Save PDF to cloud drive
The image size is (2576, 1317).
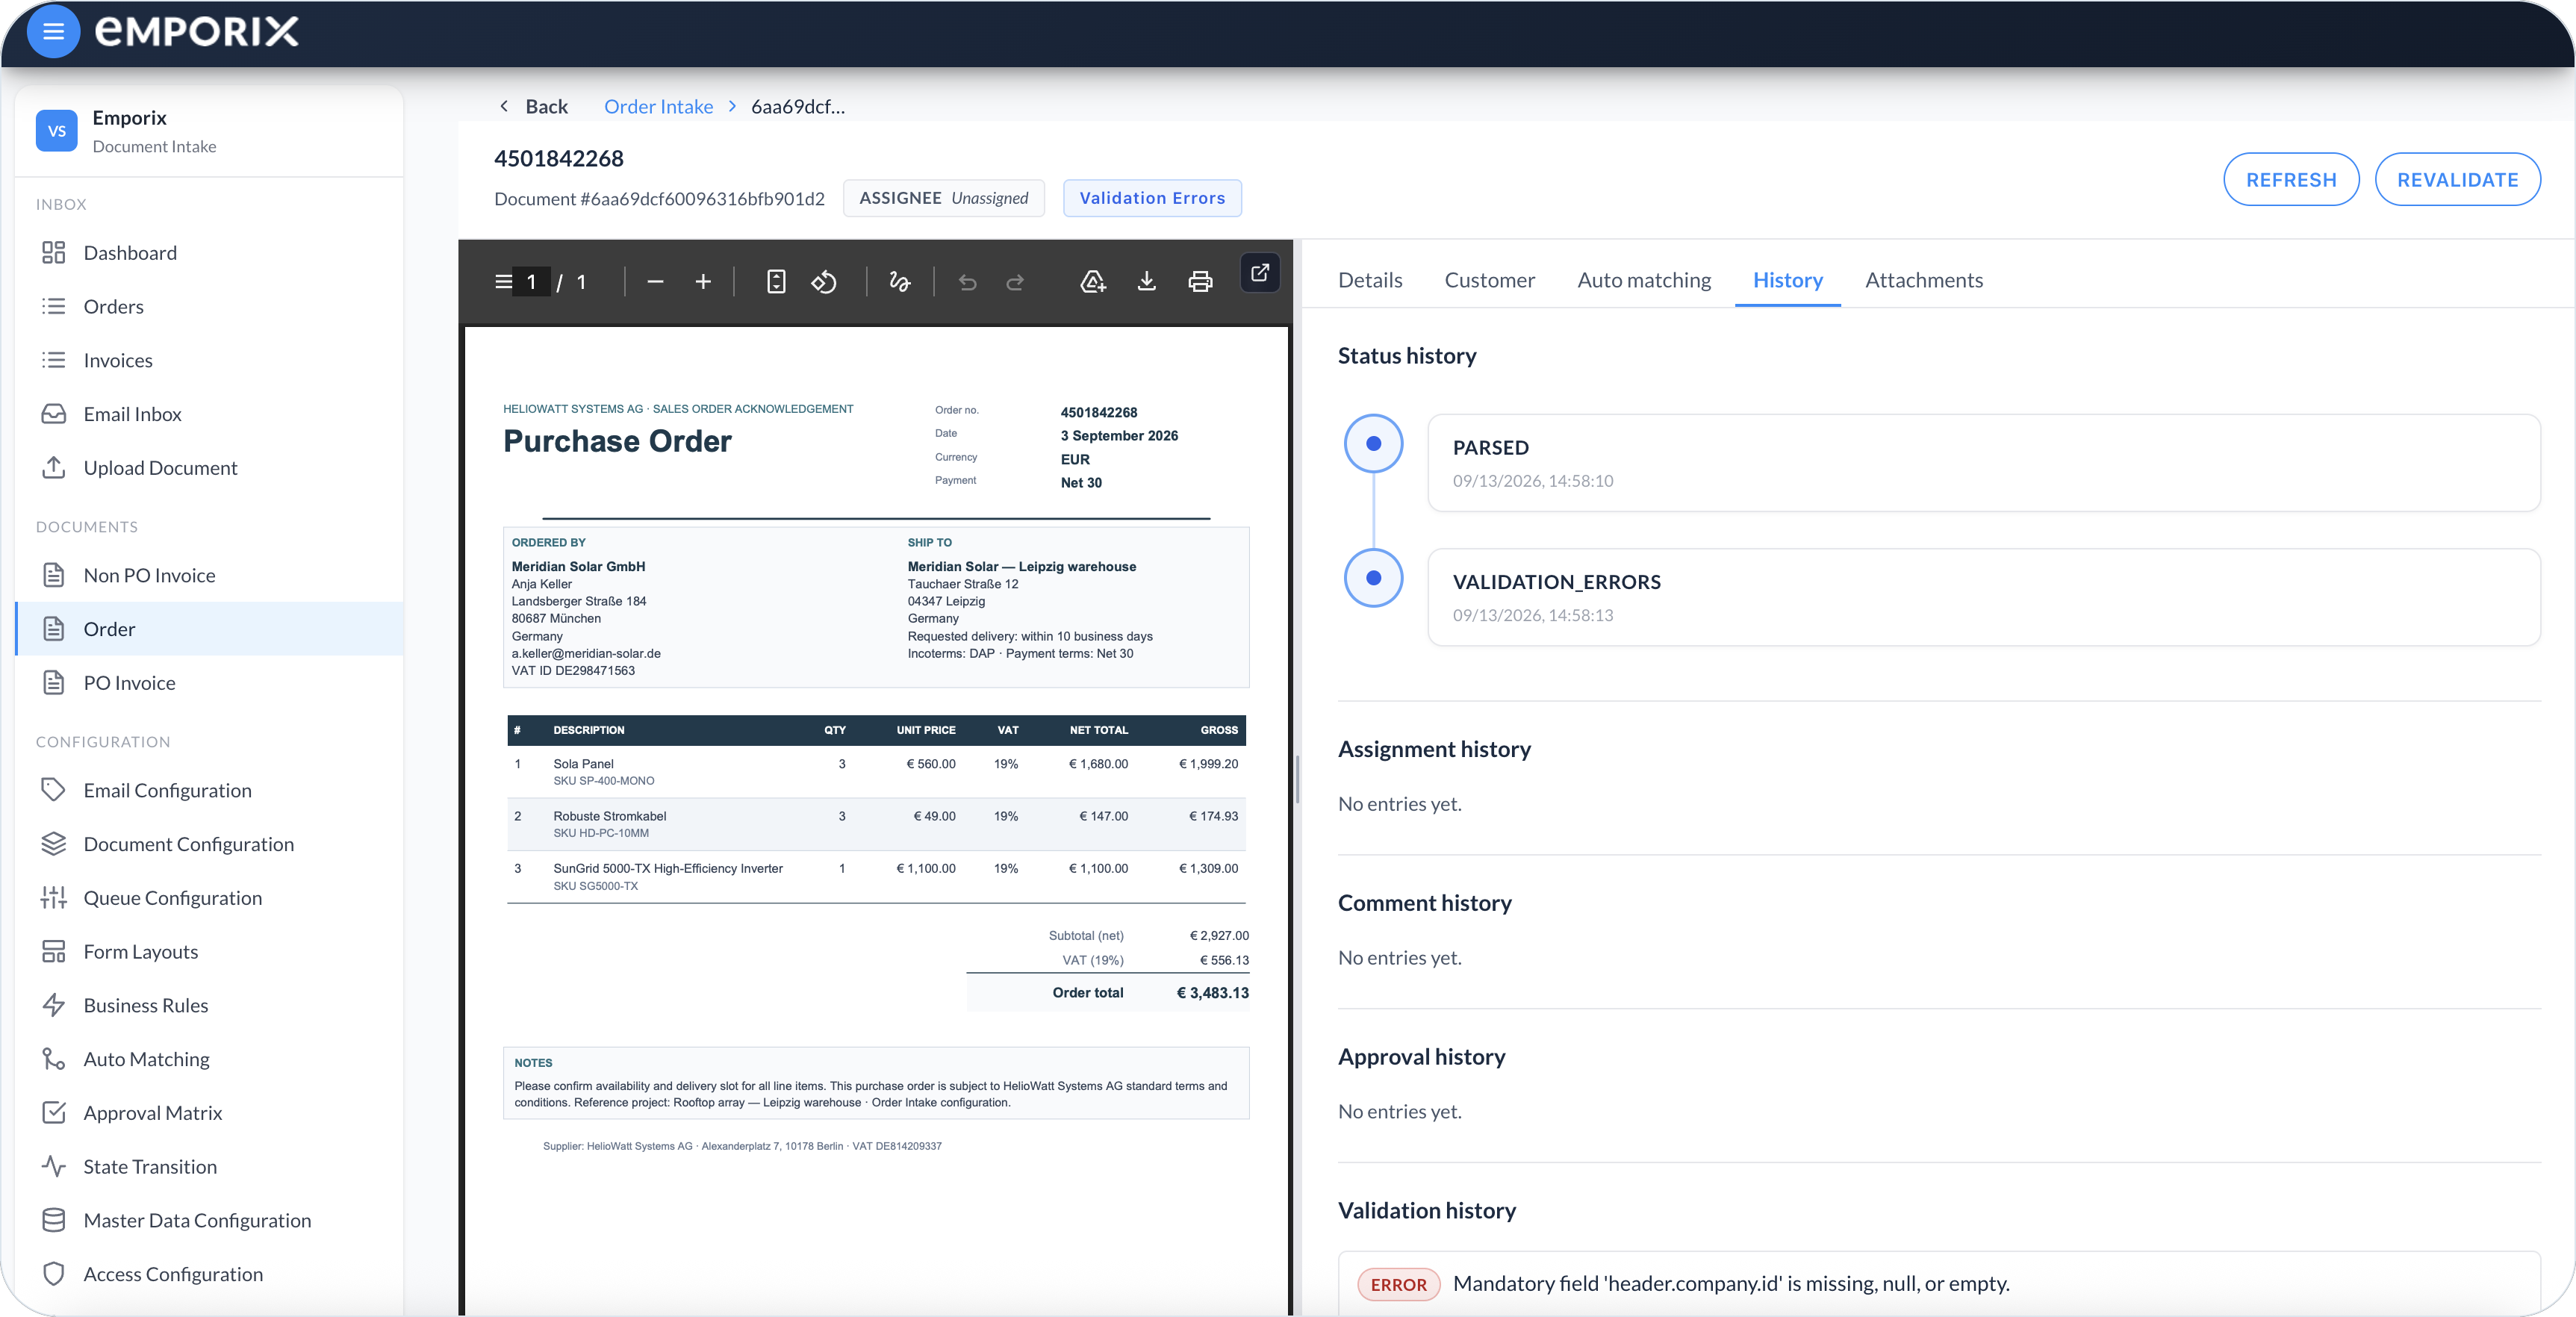[x=1093, y=282]
